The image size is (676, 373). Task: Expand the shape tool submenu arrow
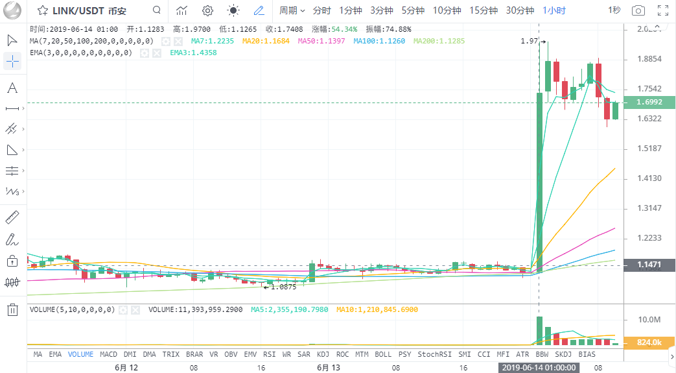tap(23, 150)
